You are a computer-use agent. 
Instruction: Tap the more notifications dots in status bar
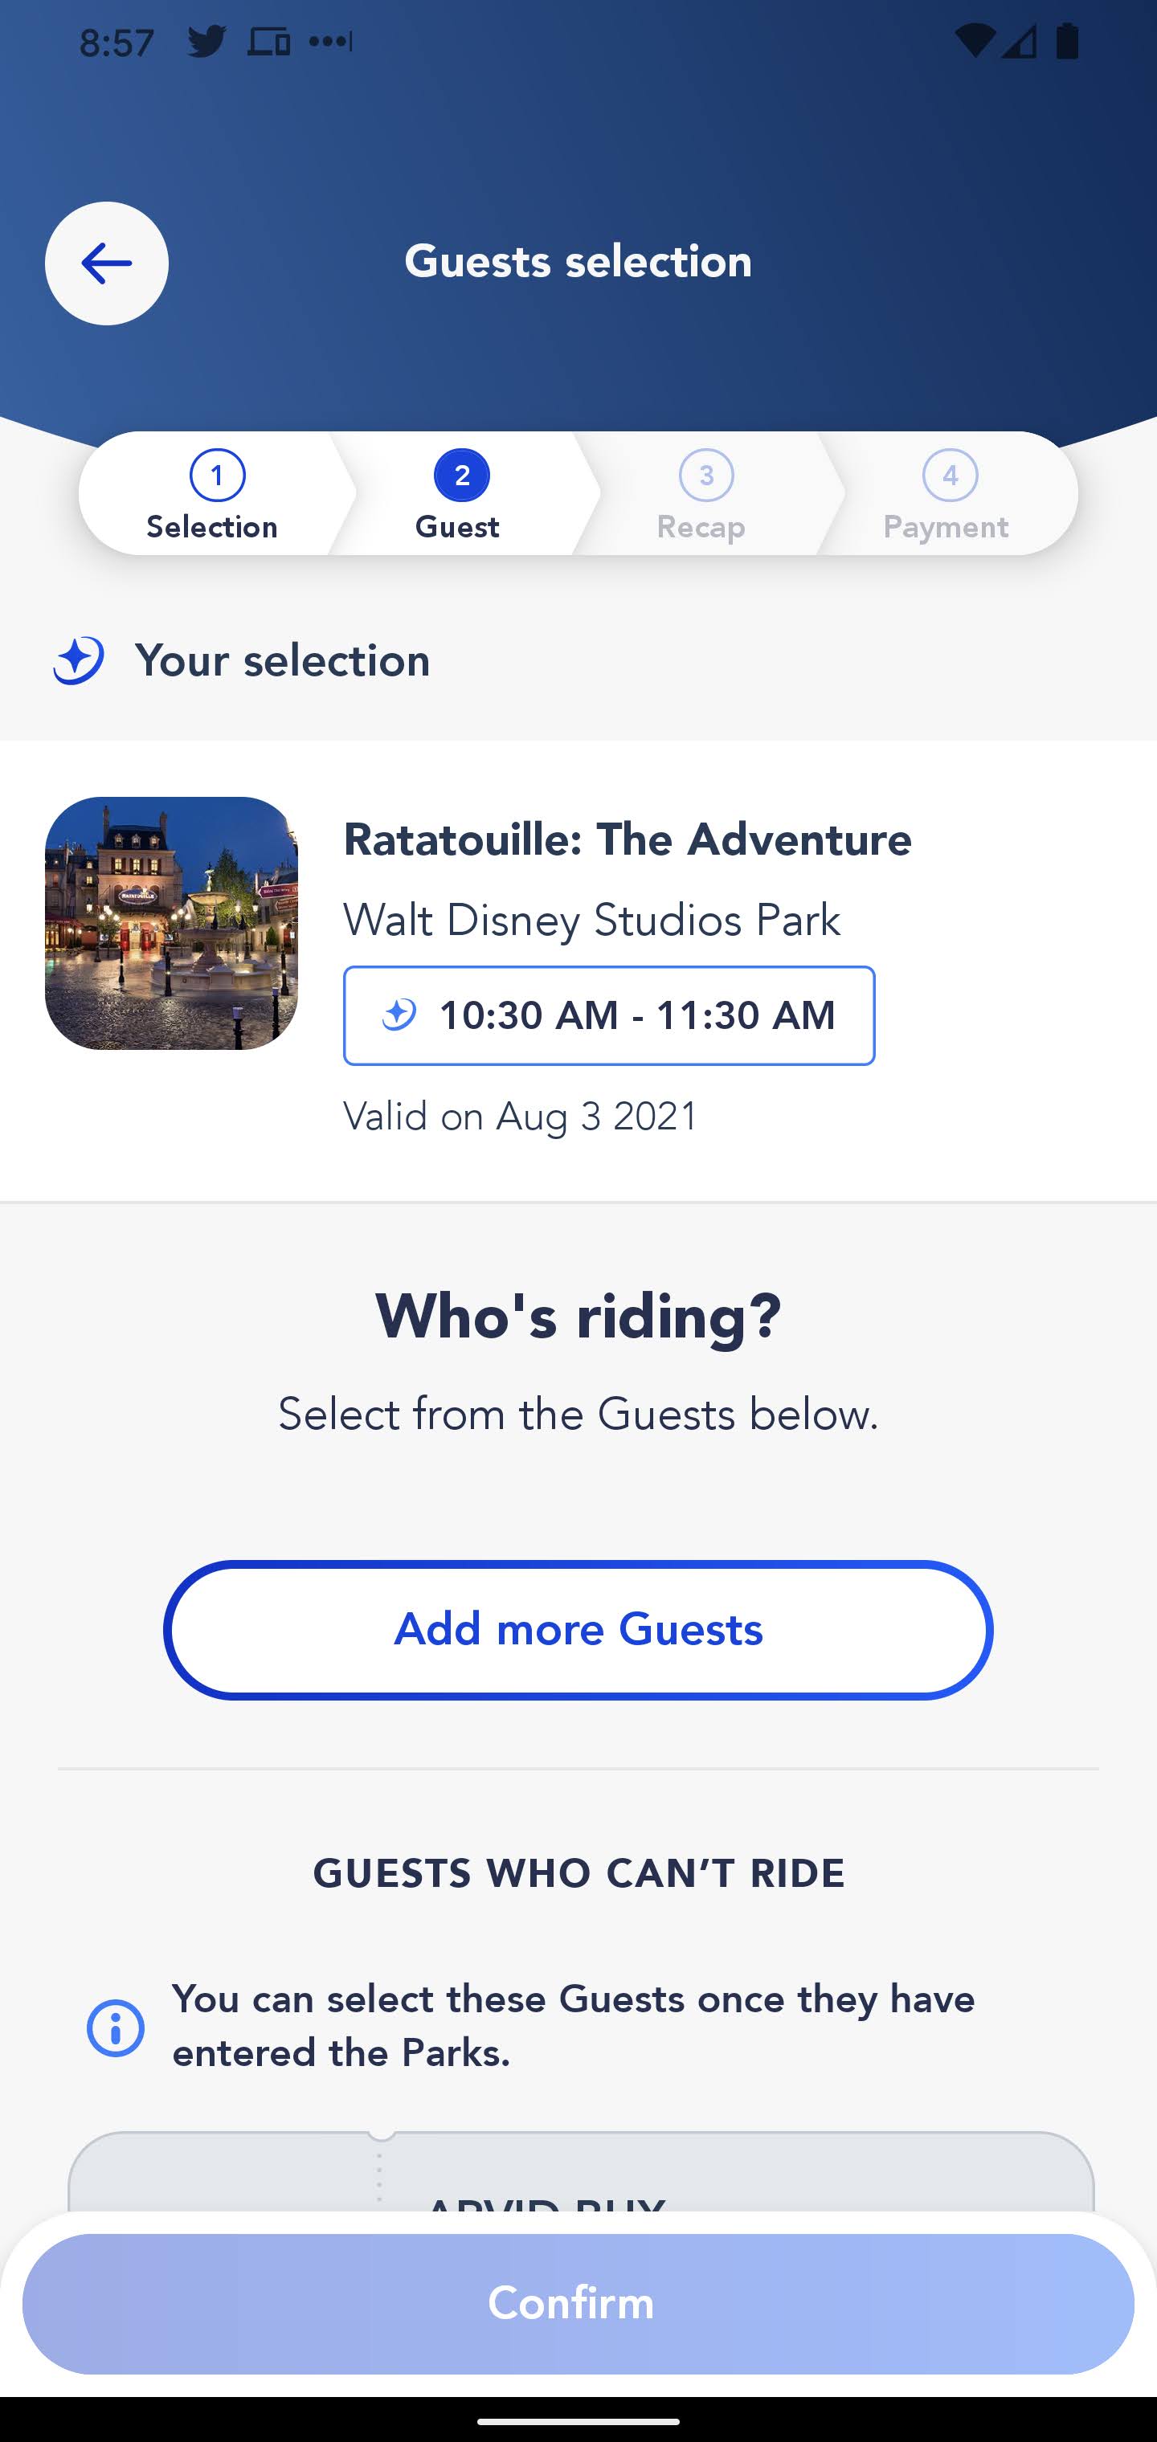pos(331,42)
